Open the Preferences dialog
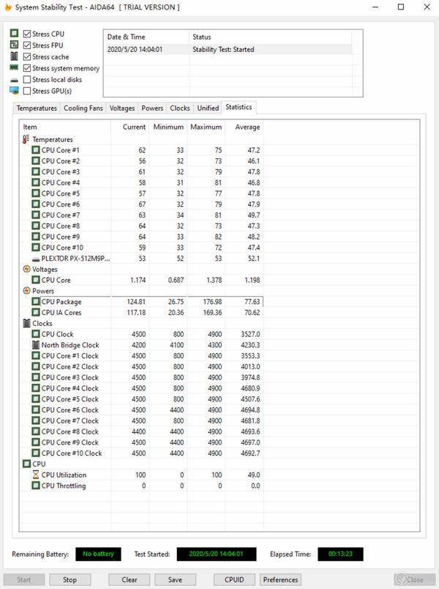Screen dimensions: 439x589 tap(280, 579)
